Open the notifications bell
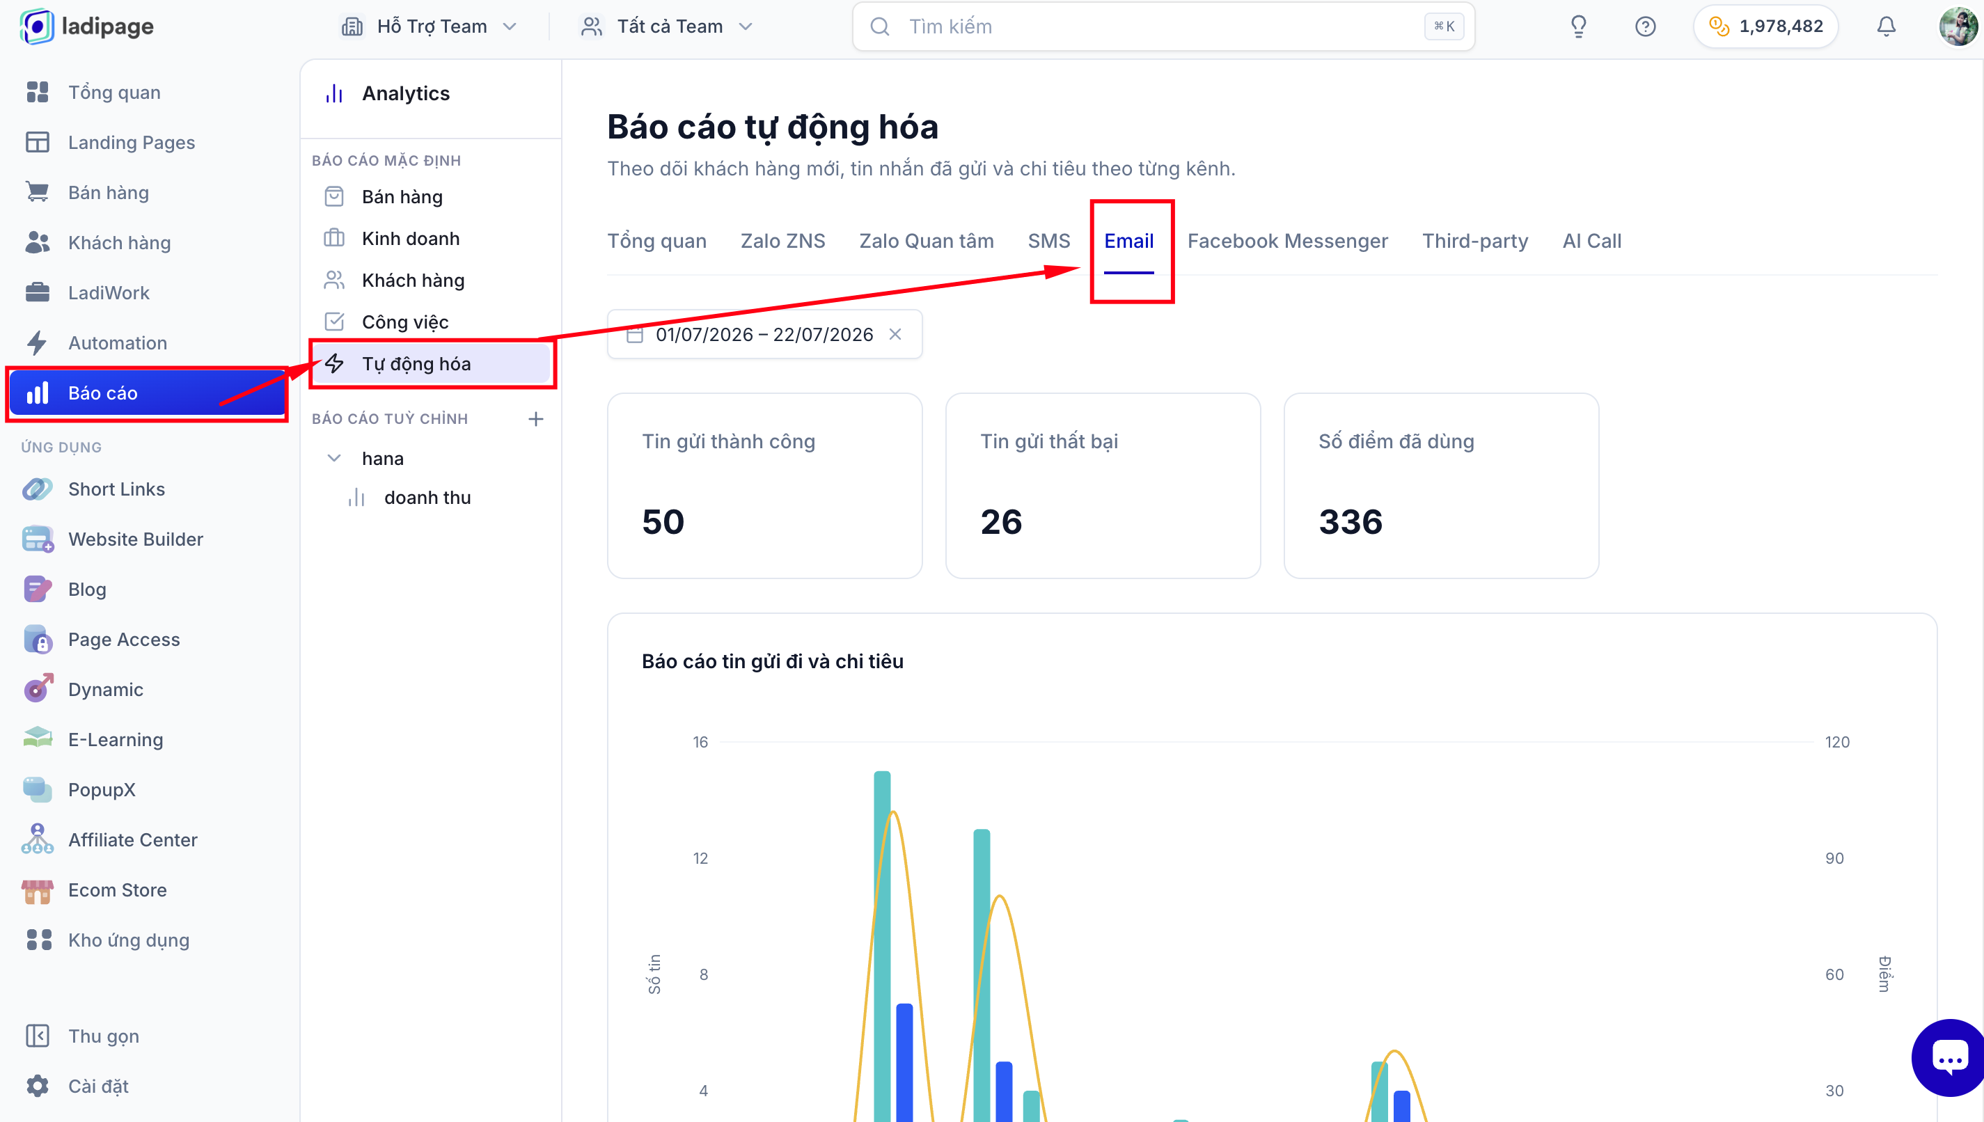The height and width of the screenshot is (1122, 1984). (x=1885, y=26)
